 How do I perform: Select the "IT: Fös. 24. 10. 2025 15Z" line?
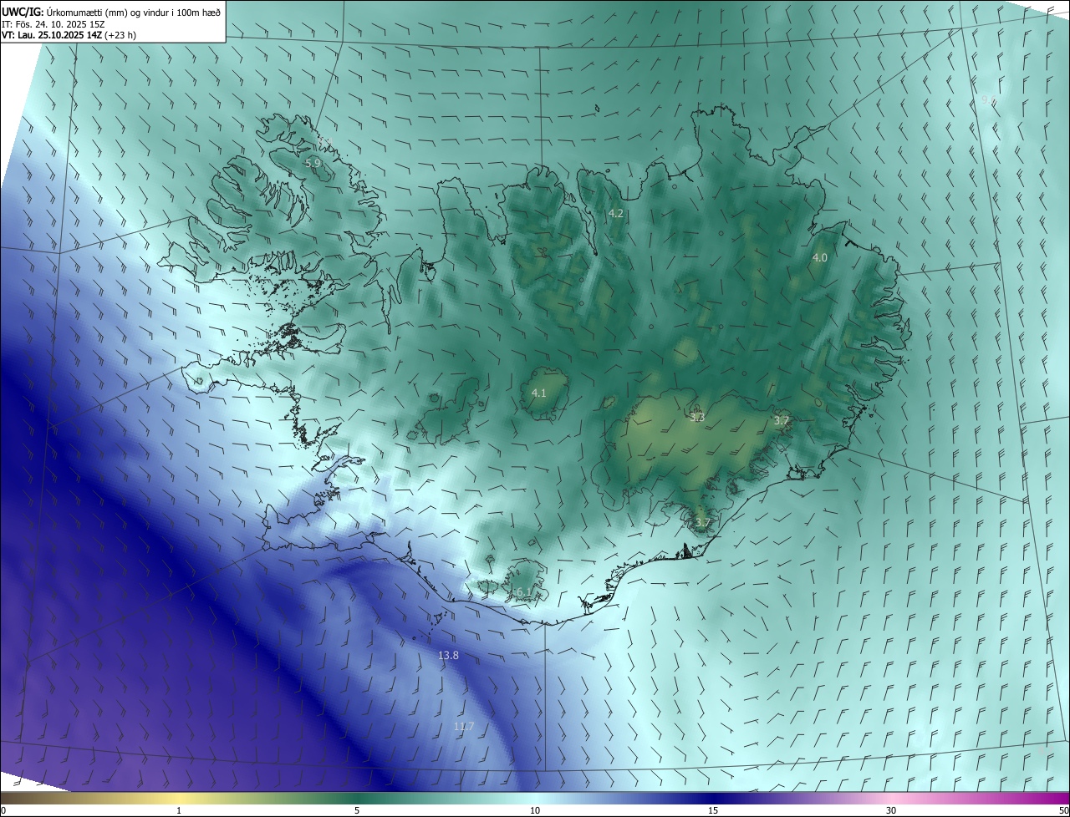55,23
